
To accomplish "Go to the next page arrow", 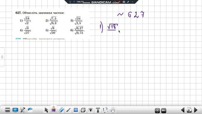I will click(x=196, y=110).
